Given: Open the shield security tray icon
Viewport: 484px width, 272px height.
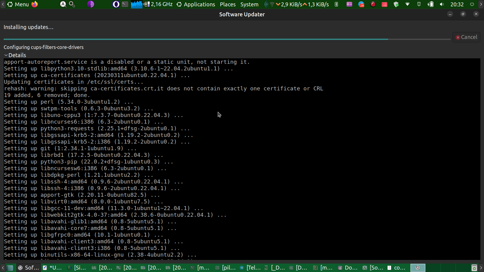Looking at the screenshot, I should (396, 4).
